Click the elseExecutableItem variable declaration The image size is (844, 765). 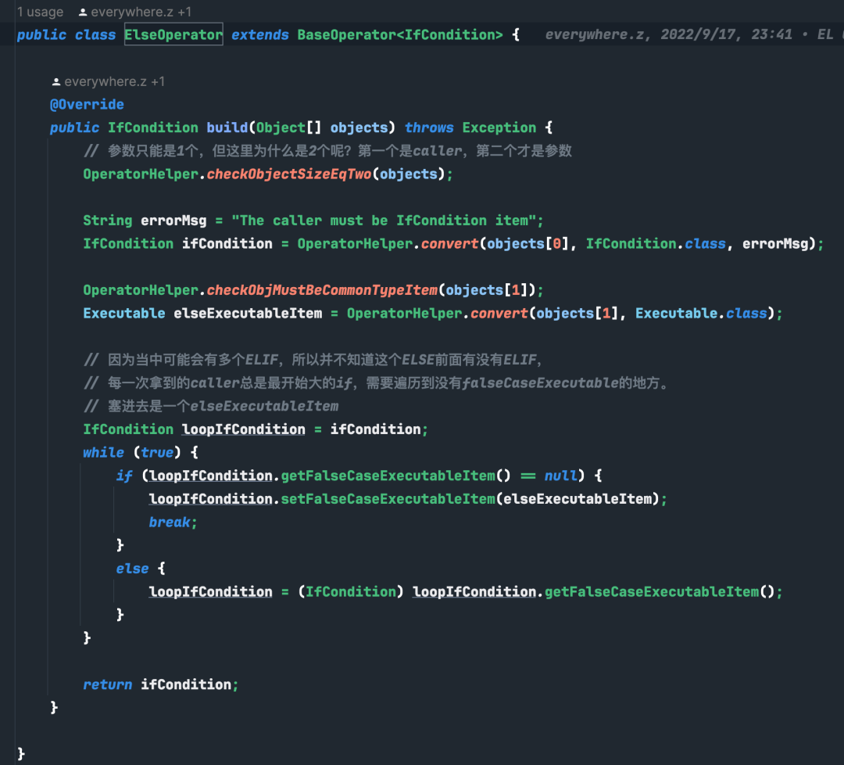[248, 314]
